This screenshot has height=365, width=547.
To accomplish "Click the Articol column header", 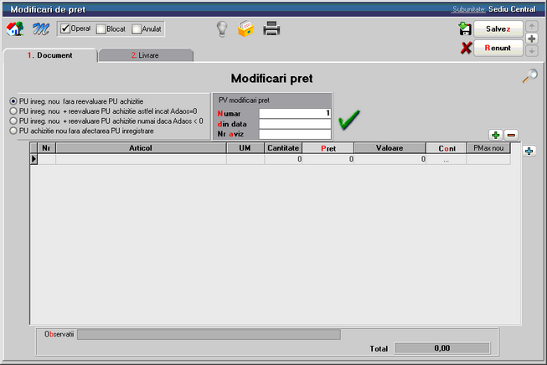I will (141, 148).
